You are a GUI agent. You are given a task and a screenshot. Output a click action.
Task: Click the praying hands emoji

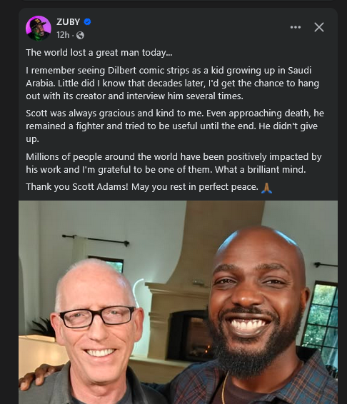266,188
